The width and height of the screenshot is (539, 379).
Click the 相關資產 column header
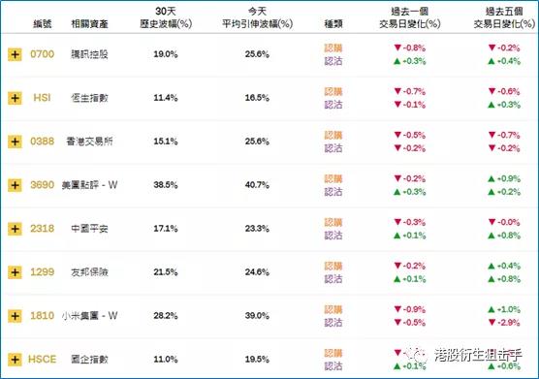[x=89, y=23]
